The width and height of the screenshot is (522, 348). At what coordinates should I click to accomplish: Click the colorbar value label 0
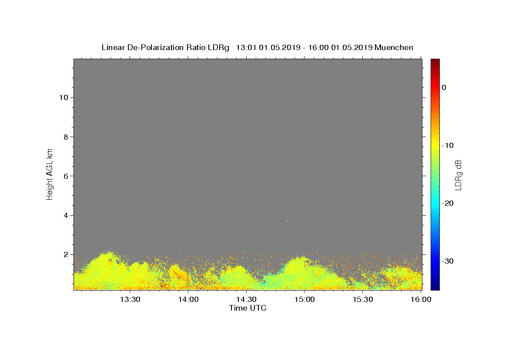(444, 87)
